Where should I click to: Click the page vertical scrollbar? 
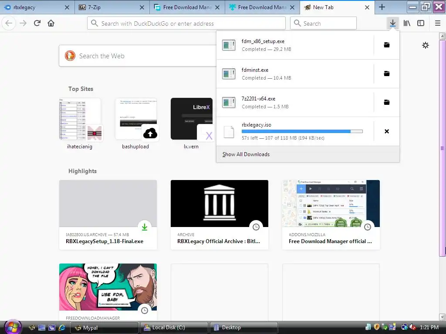[442, 148]
